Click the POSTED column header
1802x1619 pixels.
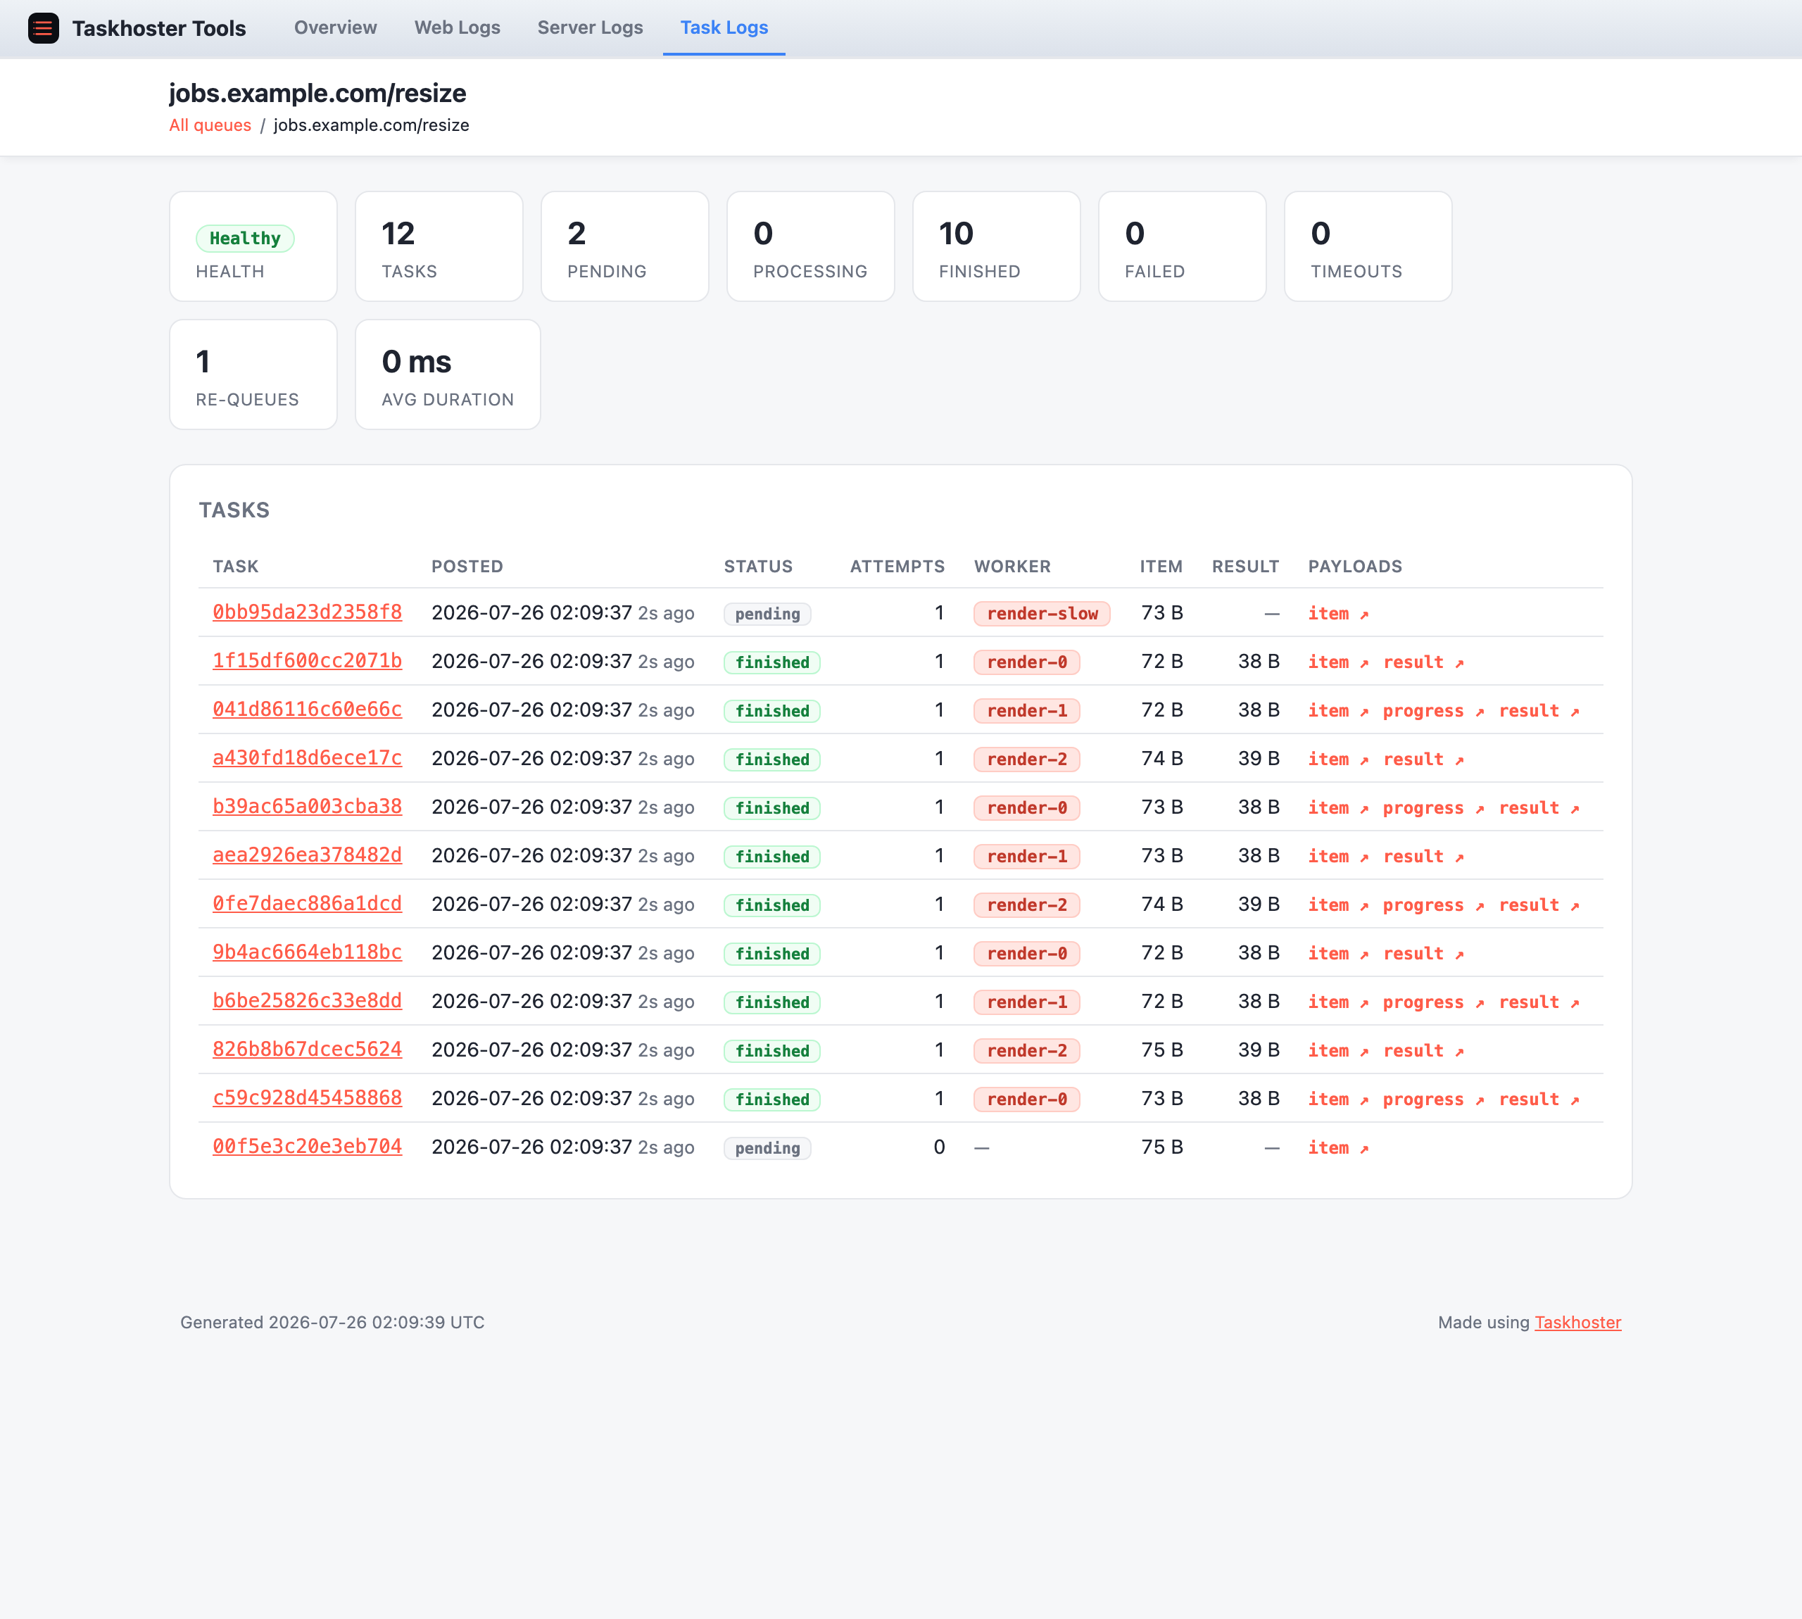[467, 567]
